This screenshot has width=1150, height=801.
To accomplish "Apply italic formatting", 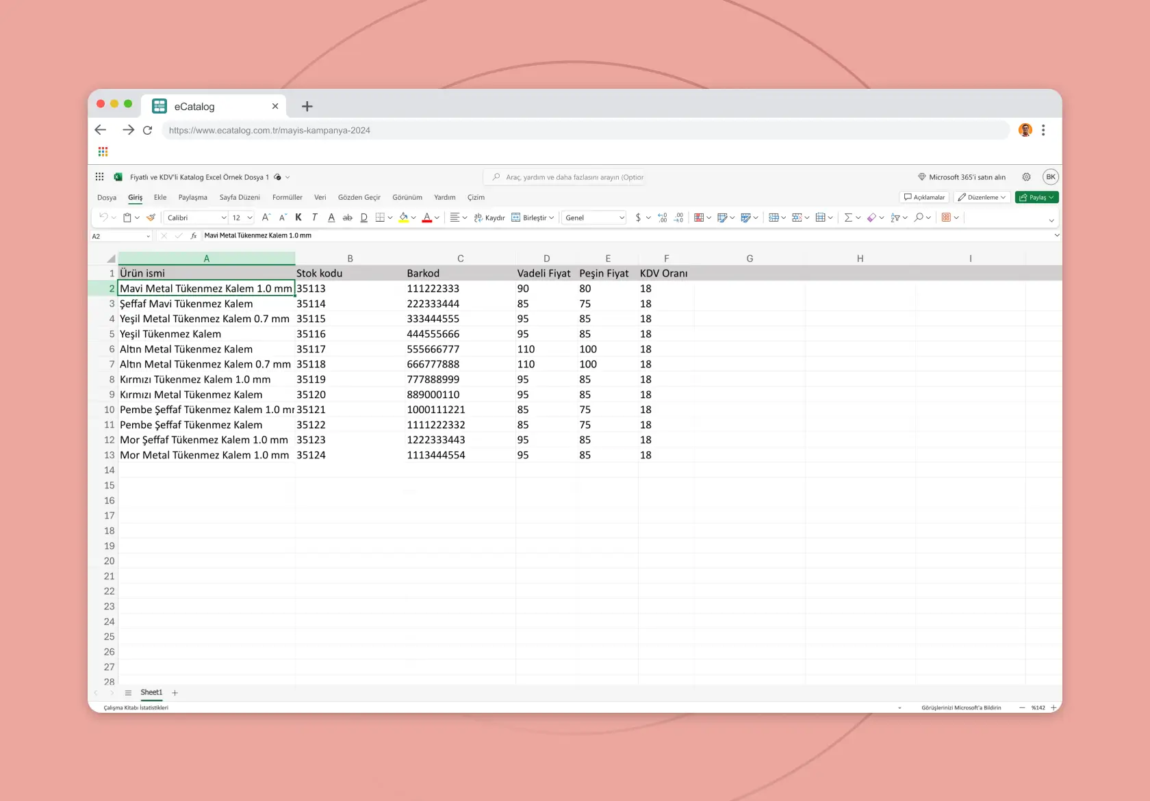I will pos(314,218).
